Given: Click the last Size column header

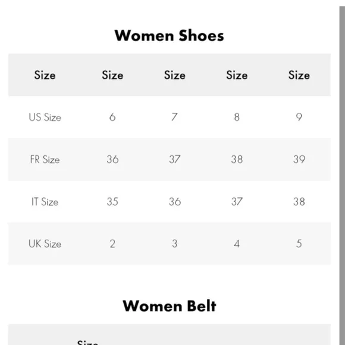Looking at the screenshot, I should click(x=299, y=75).
